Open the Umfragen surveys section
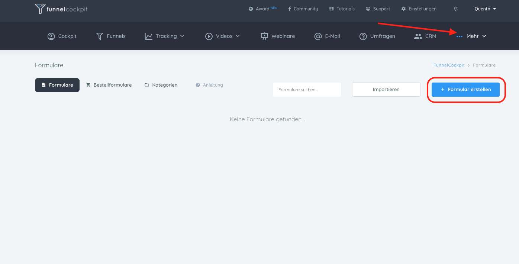 [x=377, y=36]
